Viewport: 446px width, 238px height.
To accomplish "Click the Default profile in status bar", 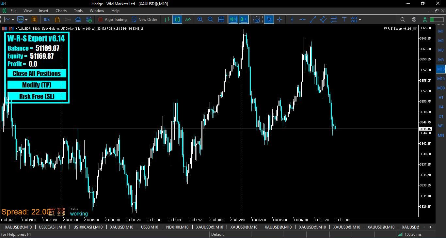I will tap(217, 234).
